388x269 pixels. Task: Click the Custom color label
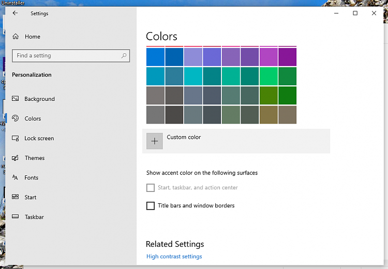(184, 137)
